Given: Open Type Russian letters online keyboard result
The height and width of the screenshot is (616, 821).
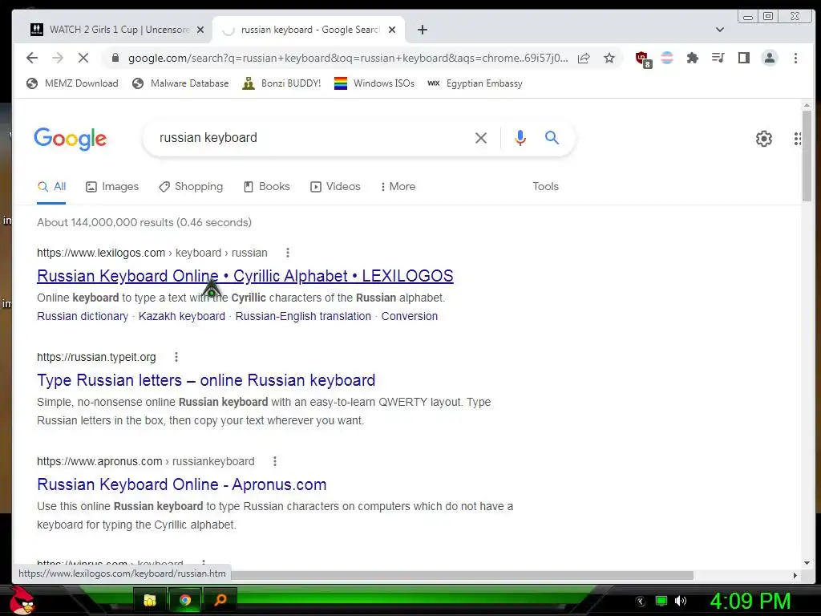Looking at the screenshot, I should 206,379.
